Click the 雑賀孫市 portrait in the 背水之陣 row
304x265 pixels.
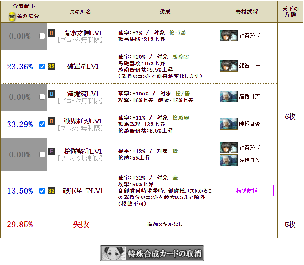tap(229, 36)
